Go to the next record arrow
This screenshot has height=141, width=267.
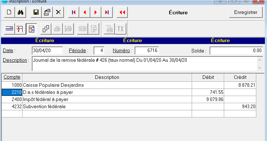96,12
